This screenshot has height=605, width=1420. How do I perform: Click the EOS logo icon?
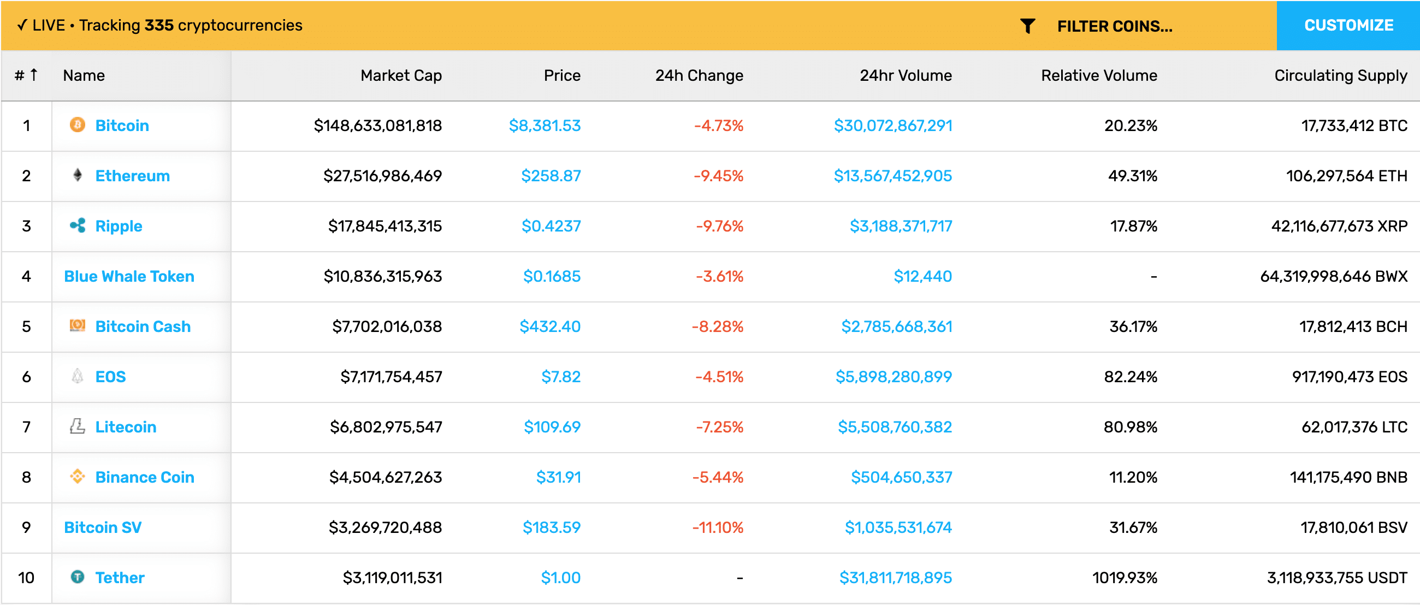77,376
